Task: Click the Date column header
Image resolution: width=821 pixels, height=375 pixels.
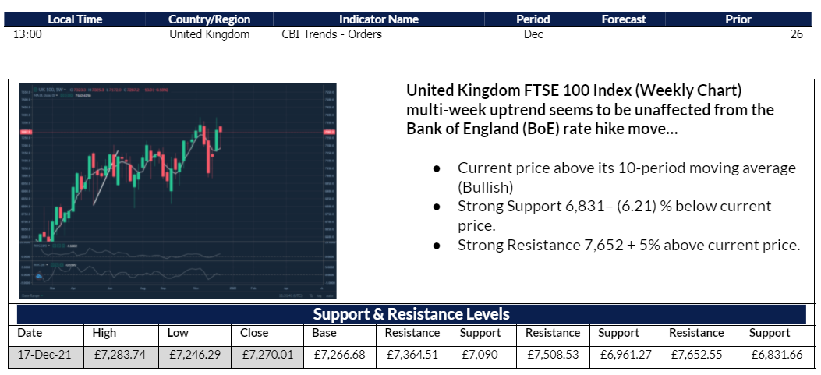Action: pyautogui.click(x=30, y=333)
